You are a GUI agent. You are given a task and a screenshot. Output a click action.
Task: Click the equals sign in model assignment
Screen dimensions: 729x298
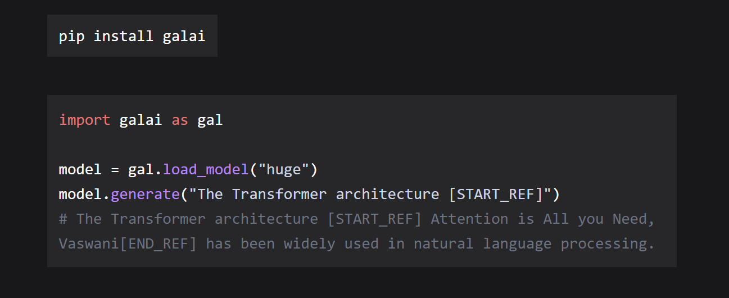pos(115,170)
